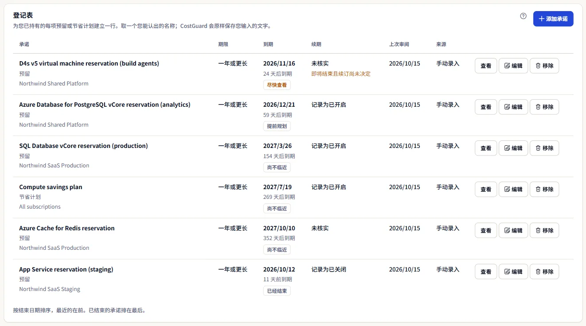This screenshot has height=326, width=586.
Task: Open the help question-mark icon
Action: coord(523,16)
